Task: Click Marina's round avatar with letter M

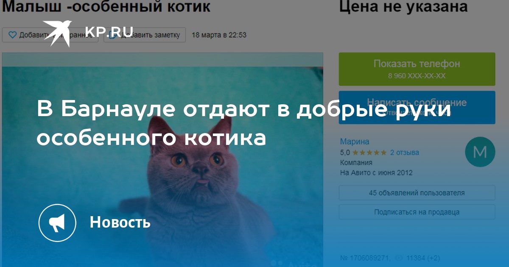Action: tap(480, 152)
